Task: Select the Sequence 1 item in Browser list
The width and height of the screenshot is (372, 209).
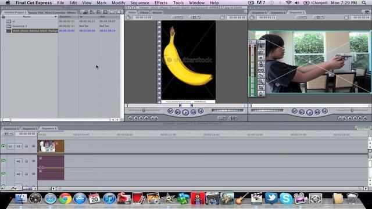Action: click(x=19, y=26)
